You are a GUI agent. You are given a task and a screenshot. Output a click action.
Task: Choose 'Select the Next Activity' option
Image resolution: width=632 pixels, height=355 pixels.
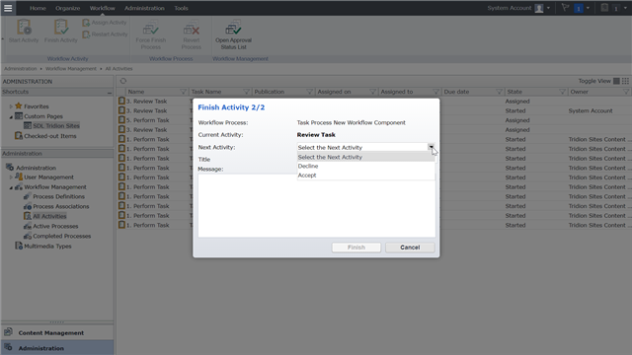click(366, 157)
